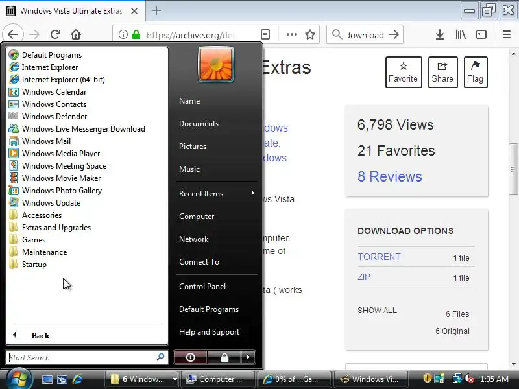The image size is (519, 389).
Task: Expand the Games folder
Action: point(27,240)
